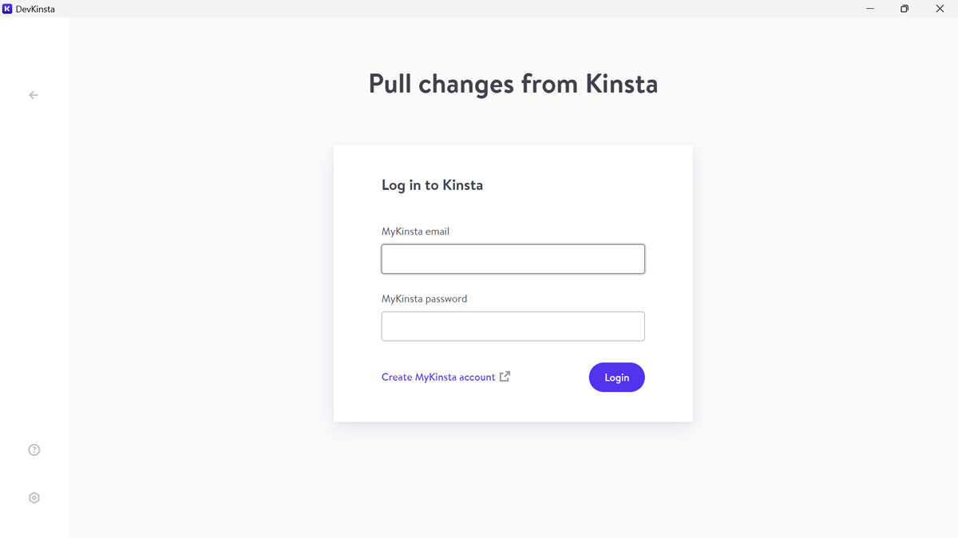Go back using the left arrow icon
The width and height of the screenshot is (958, 538).
34,95
